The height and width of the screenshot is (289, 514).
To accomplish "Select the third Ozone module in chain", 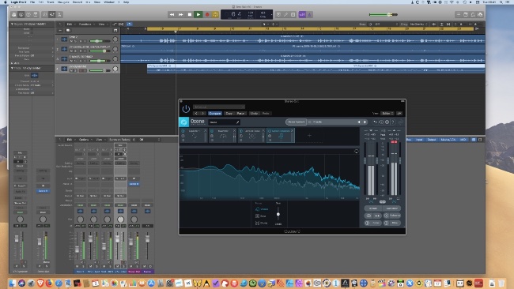I will click(251, 136).
